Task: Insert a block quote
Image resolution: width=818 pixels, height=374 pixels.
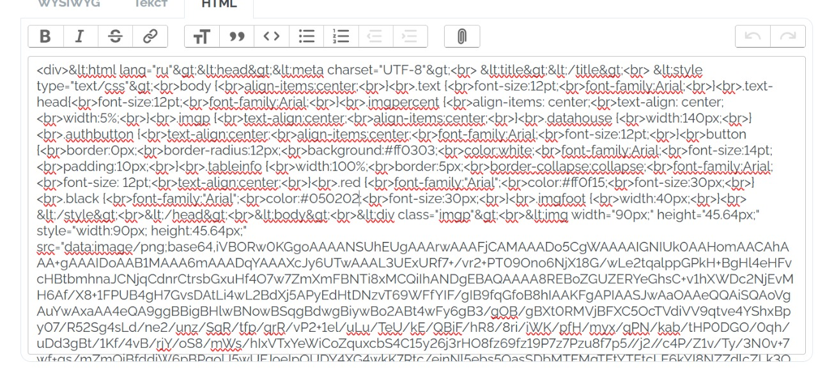Action: (x=237, y=36)
